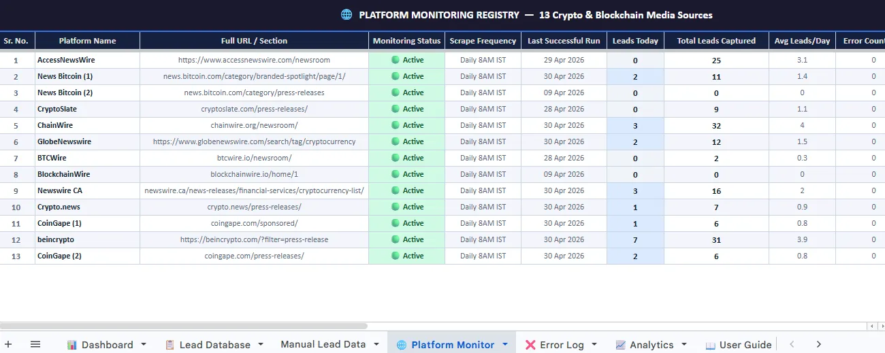The width and height of the screenshot is (885, 353).
Task: Expand the Analytics tab dropdown arrow
Action: pos(684,345)
